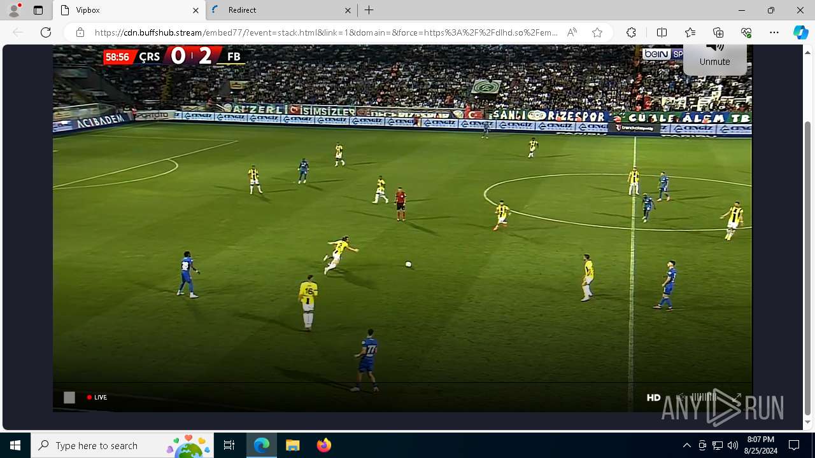Open system volume tray icon
The width and height of the screenshot is (815, 458).
(x=733, y=445)
